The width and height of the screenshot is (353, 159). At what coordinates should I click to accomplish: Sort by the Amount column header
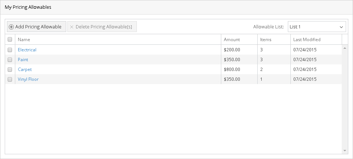coord(232,40)
